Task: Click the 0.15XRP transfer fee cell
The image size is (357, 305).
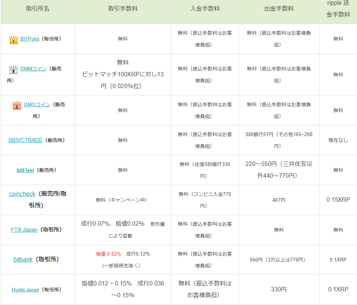Action: pos(338,200)
